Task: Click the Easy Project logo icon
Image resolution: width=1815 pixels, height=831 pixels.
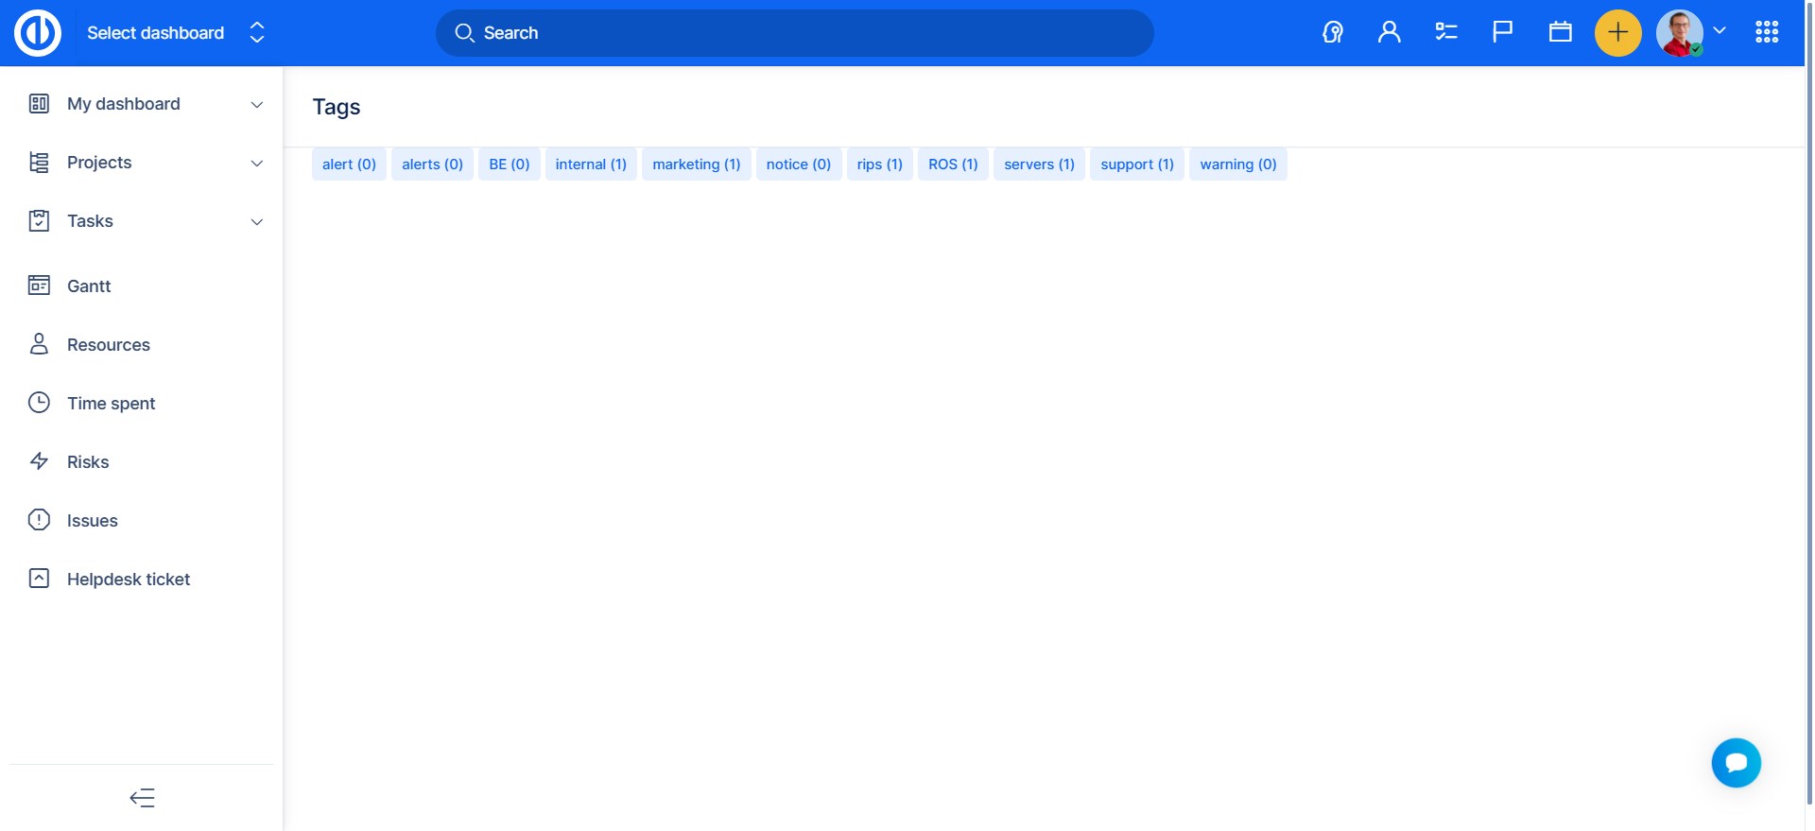Action: (x=38, y=33)
